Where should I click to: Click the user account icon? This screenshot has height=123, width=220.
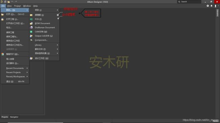click(215, 6)
